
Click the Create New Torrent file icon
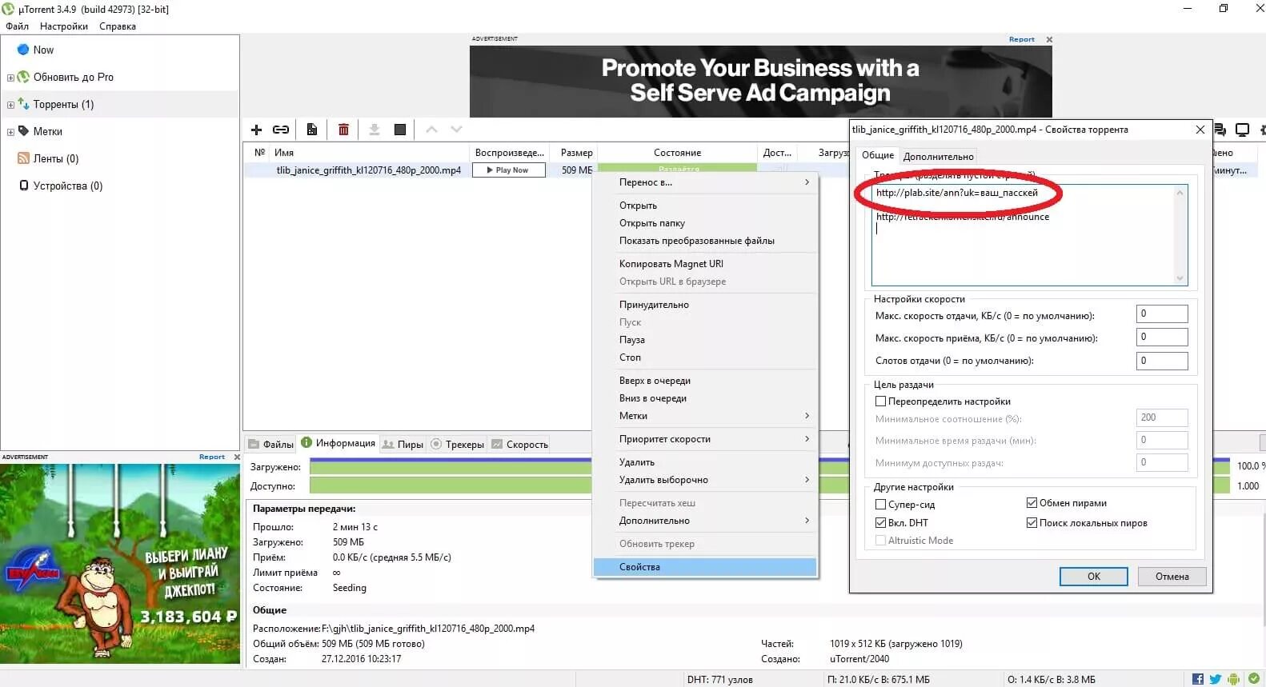[x=312, y=130]
